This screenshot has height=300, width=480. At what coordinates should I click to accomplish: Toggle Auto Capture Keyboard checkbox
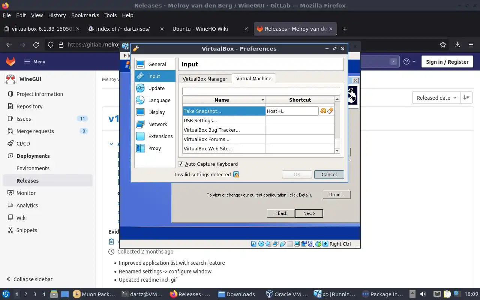(x=181, y=164)
